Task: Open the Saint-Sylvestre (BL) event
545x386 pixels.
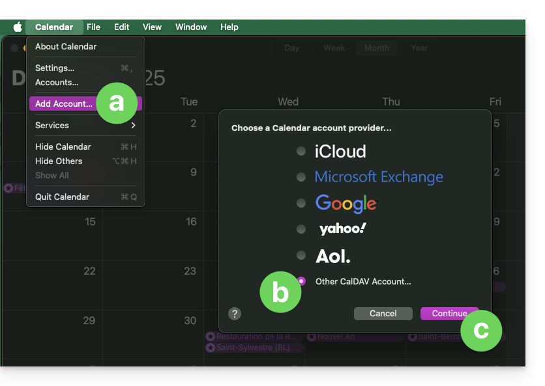Action: pyautogui.click(x=253, y=348)
